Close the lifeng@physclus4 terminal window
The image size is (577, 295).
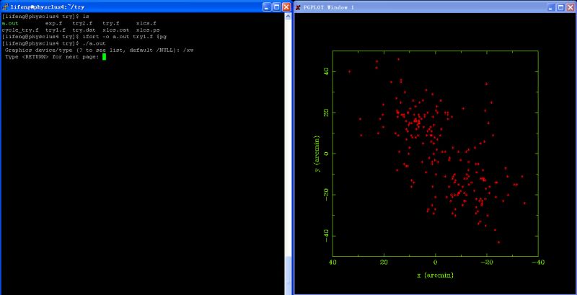[x=286, y=6]
